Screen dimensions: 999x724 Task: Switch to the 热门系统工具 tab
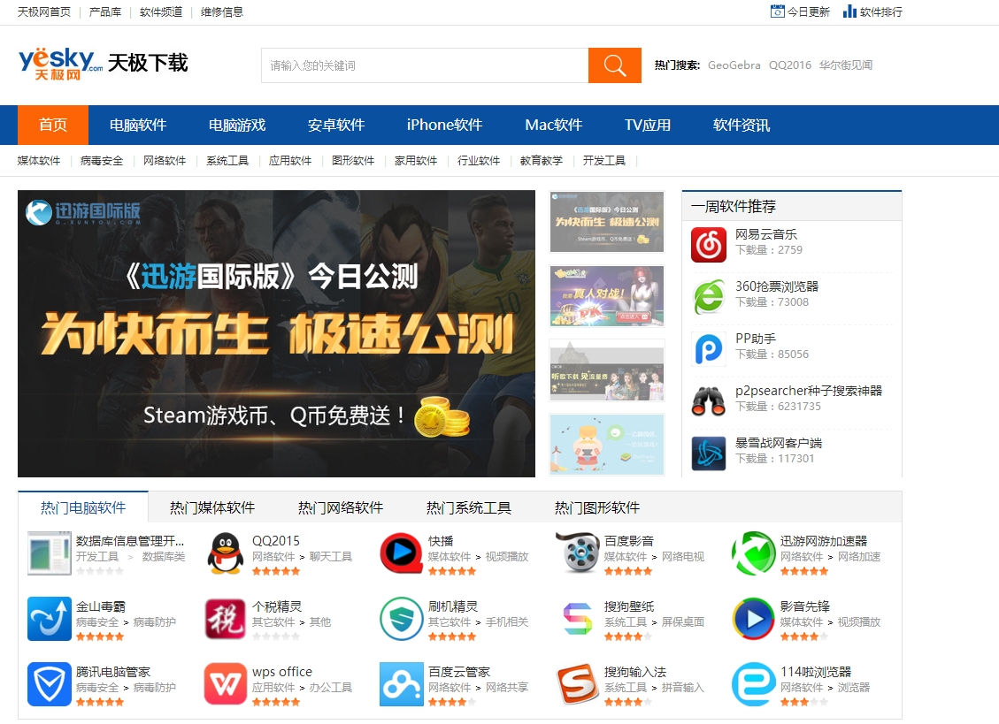468,507
